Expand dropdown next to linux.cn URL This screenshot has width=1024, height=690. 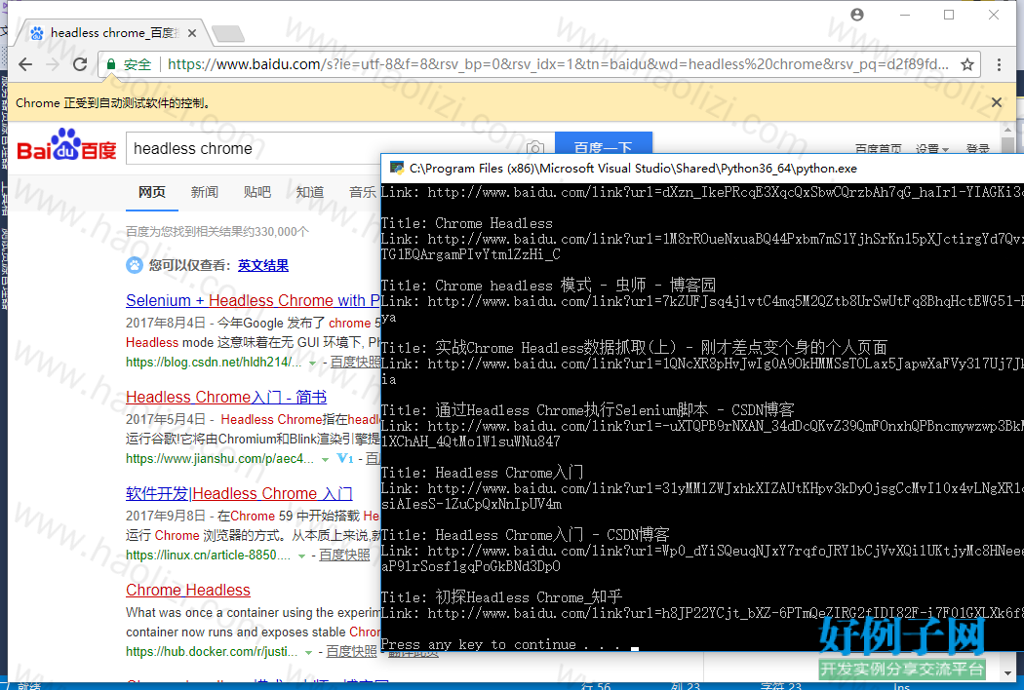pos(301,556)
